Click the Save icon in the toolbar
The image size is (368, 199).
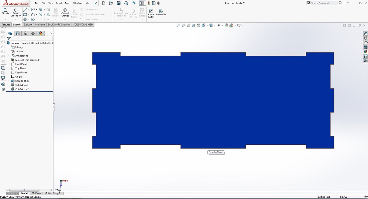click(x=119, y=3)
